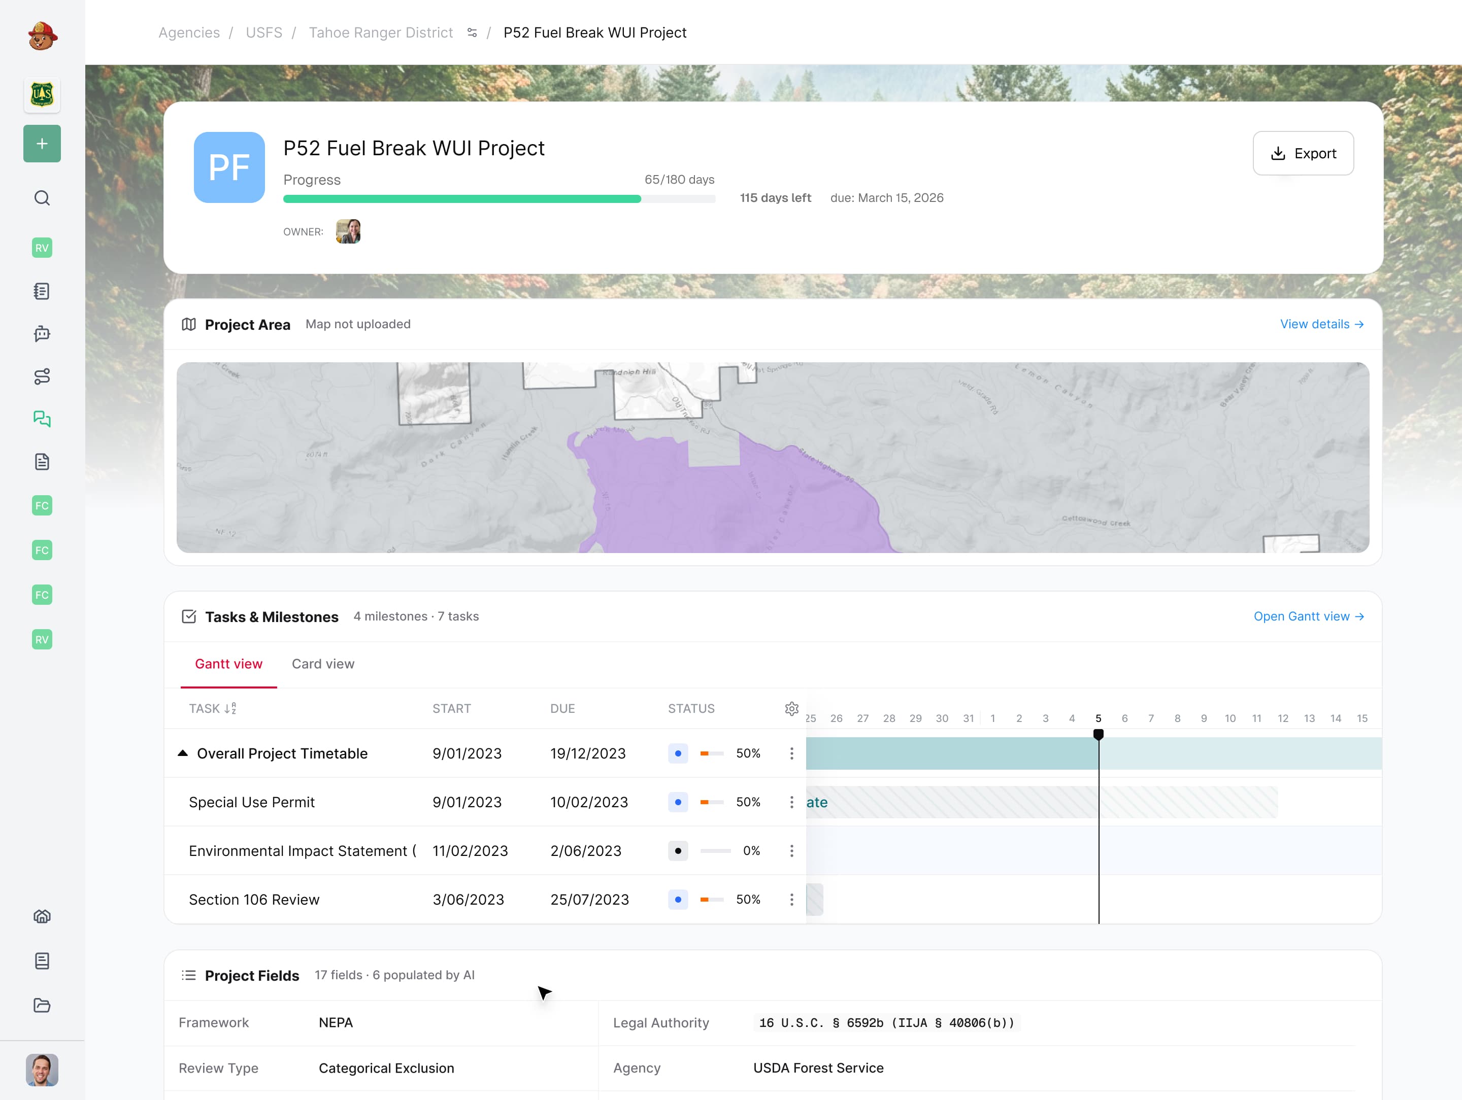
Task: Open Overall Project Timetable row options menu
Action: click(792, 753)
